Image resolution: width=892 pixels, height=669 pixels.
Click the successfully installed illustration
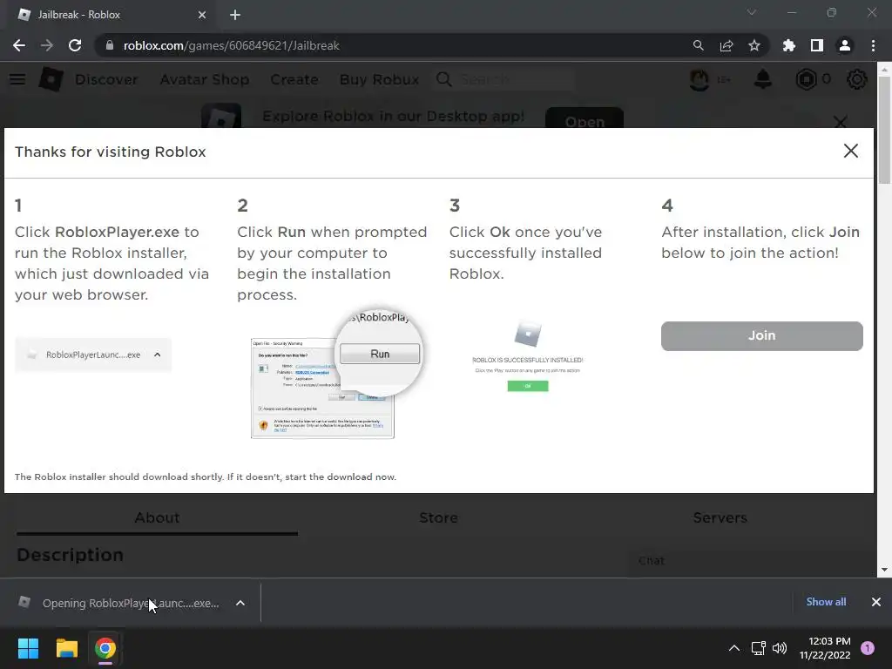click(527, 355)
